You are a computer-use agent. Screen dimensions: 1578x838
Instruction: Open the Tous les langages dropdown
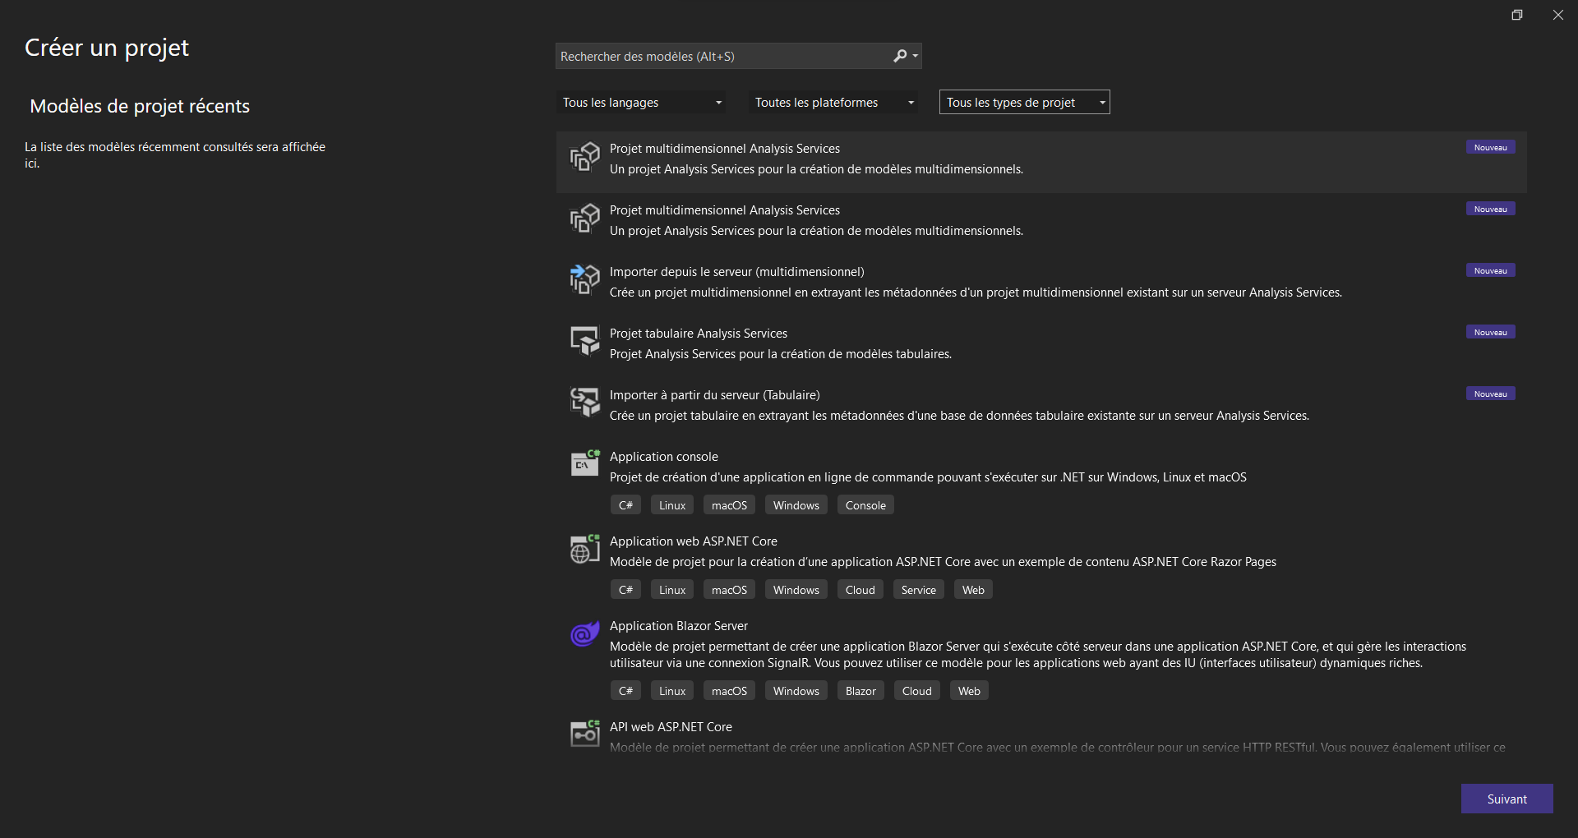click(642, 103)
